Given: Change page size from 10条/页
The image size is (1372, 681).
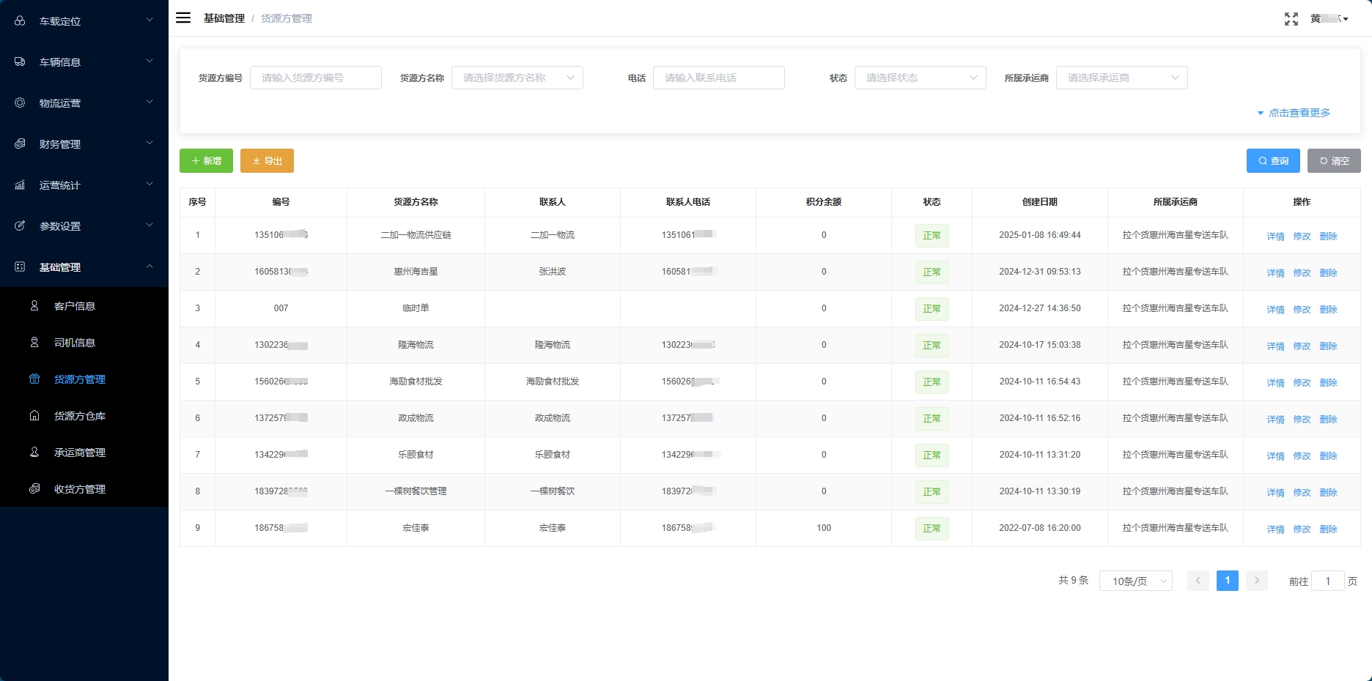Looking at the screenshot, I should pos(1135,581).
